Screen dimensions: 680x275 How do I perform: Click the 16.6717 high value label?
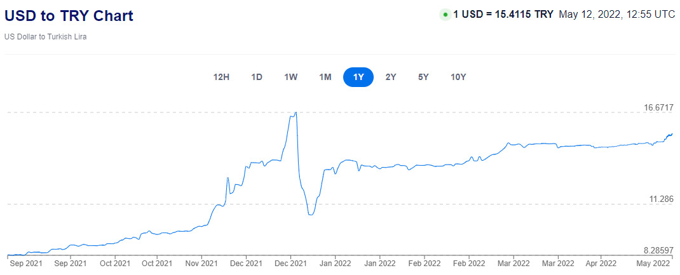coord(658,107)
